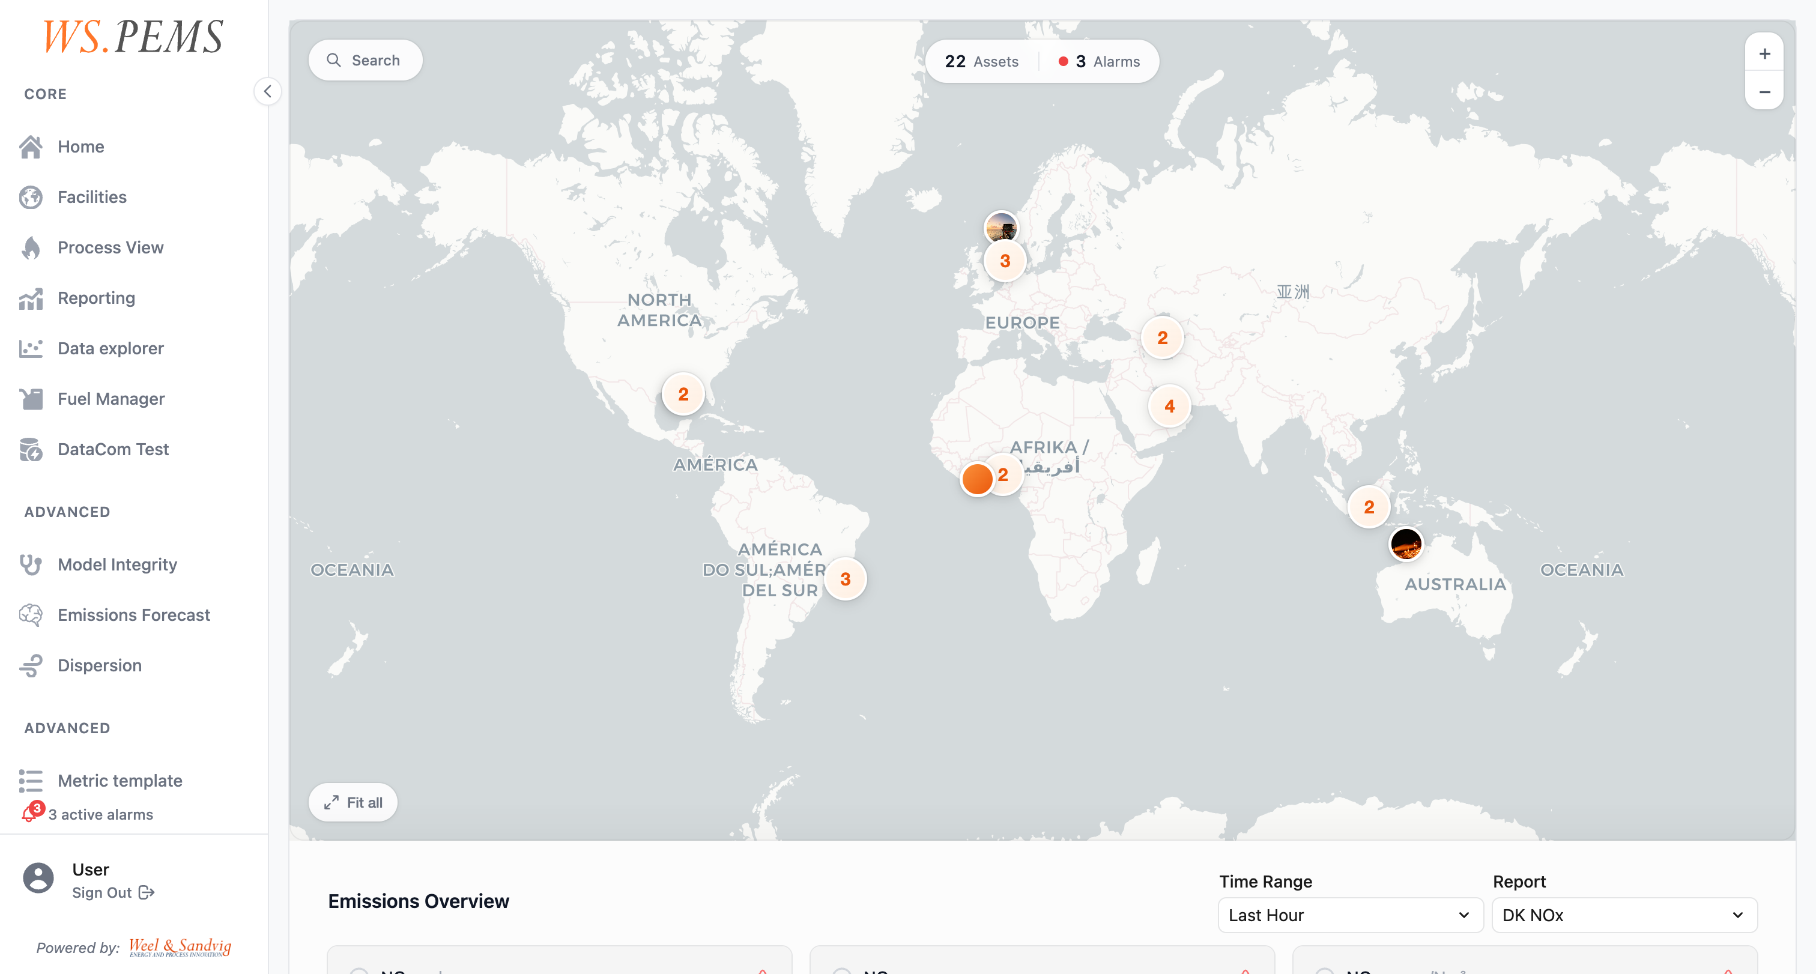Open the Report DK NOx dropdown
Image resolution: width=1816 pixels, height=974 pixels.
(1624, 915)
